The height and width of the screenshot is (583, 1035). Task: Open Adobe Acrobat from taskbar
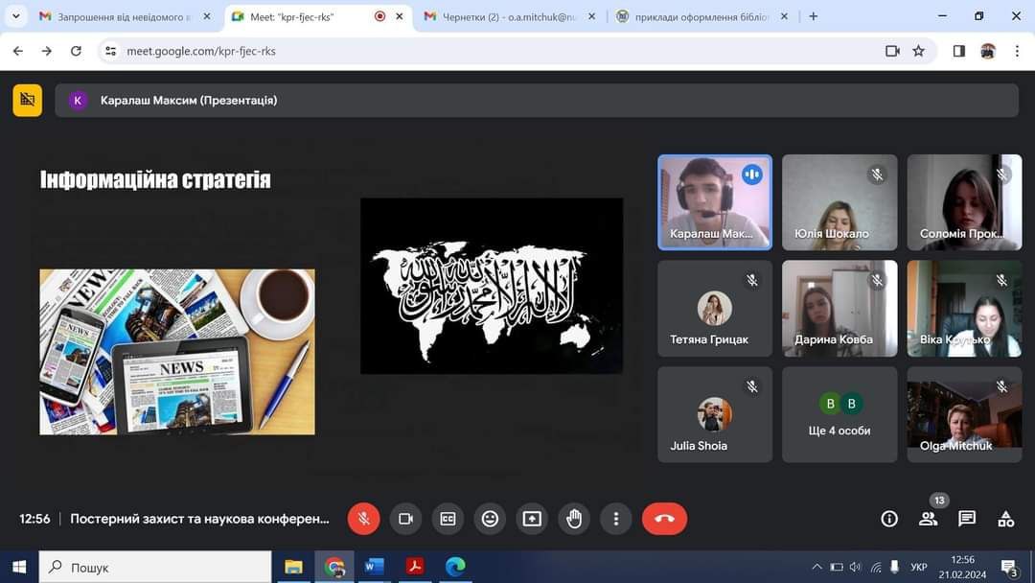415,567
